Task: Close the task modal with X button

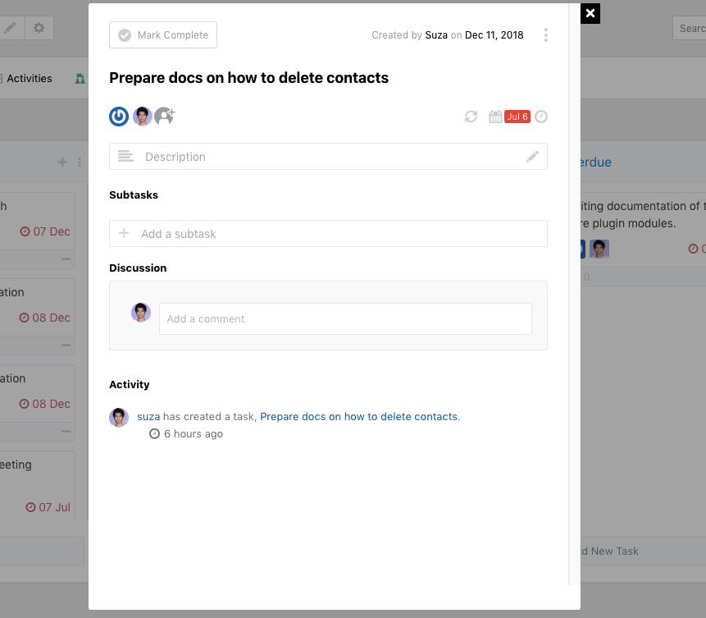Action: click(x=590, y=13)
